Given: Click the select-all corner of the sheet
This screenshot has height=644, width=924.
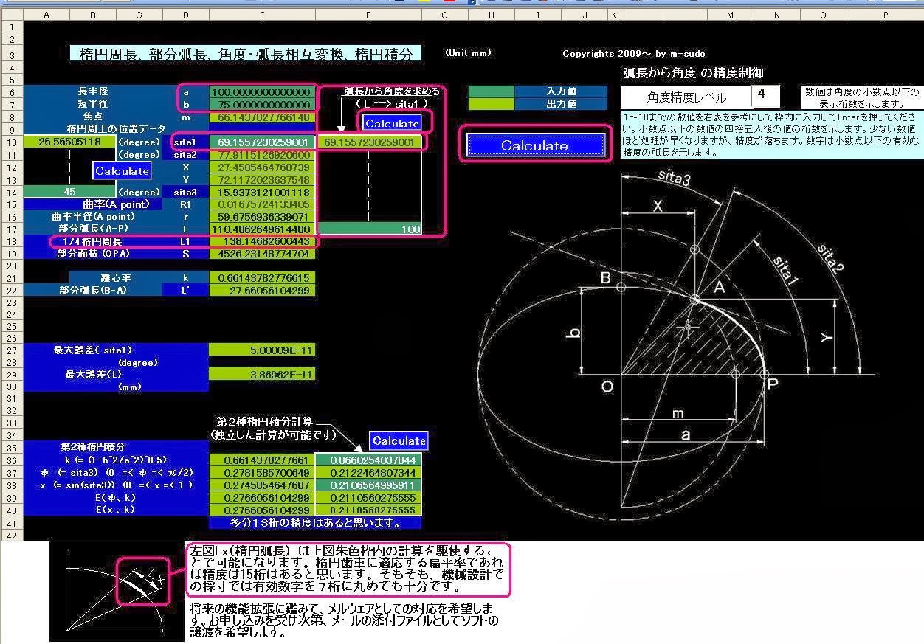Looking at the screenshot, I should [12, 15].
